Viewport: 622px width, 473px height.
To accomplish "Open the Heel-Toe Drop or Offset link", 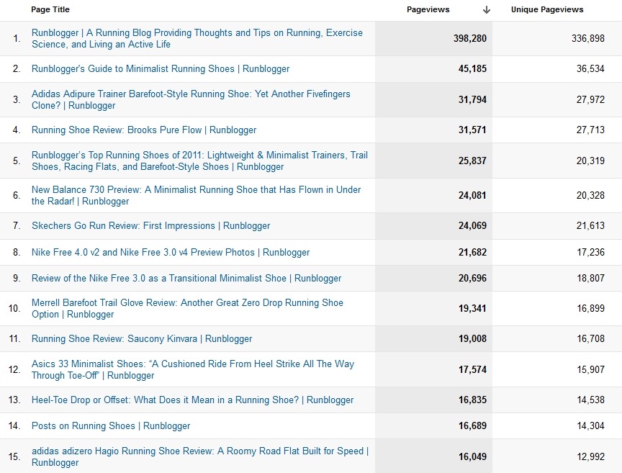I will (192, 400).
